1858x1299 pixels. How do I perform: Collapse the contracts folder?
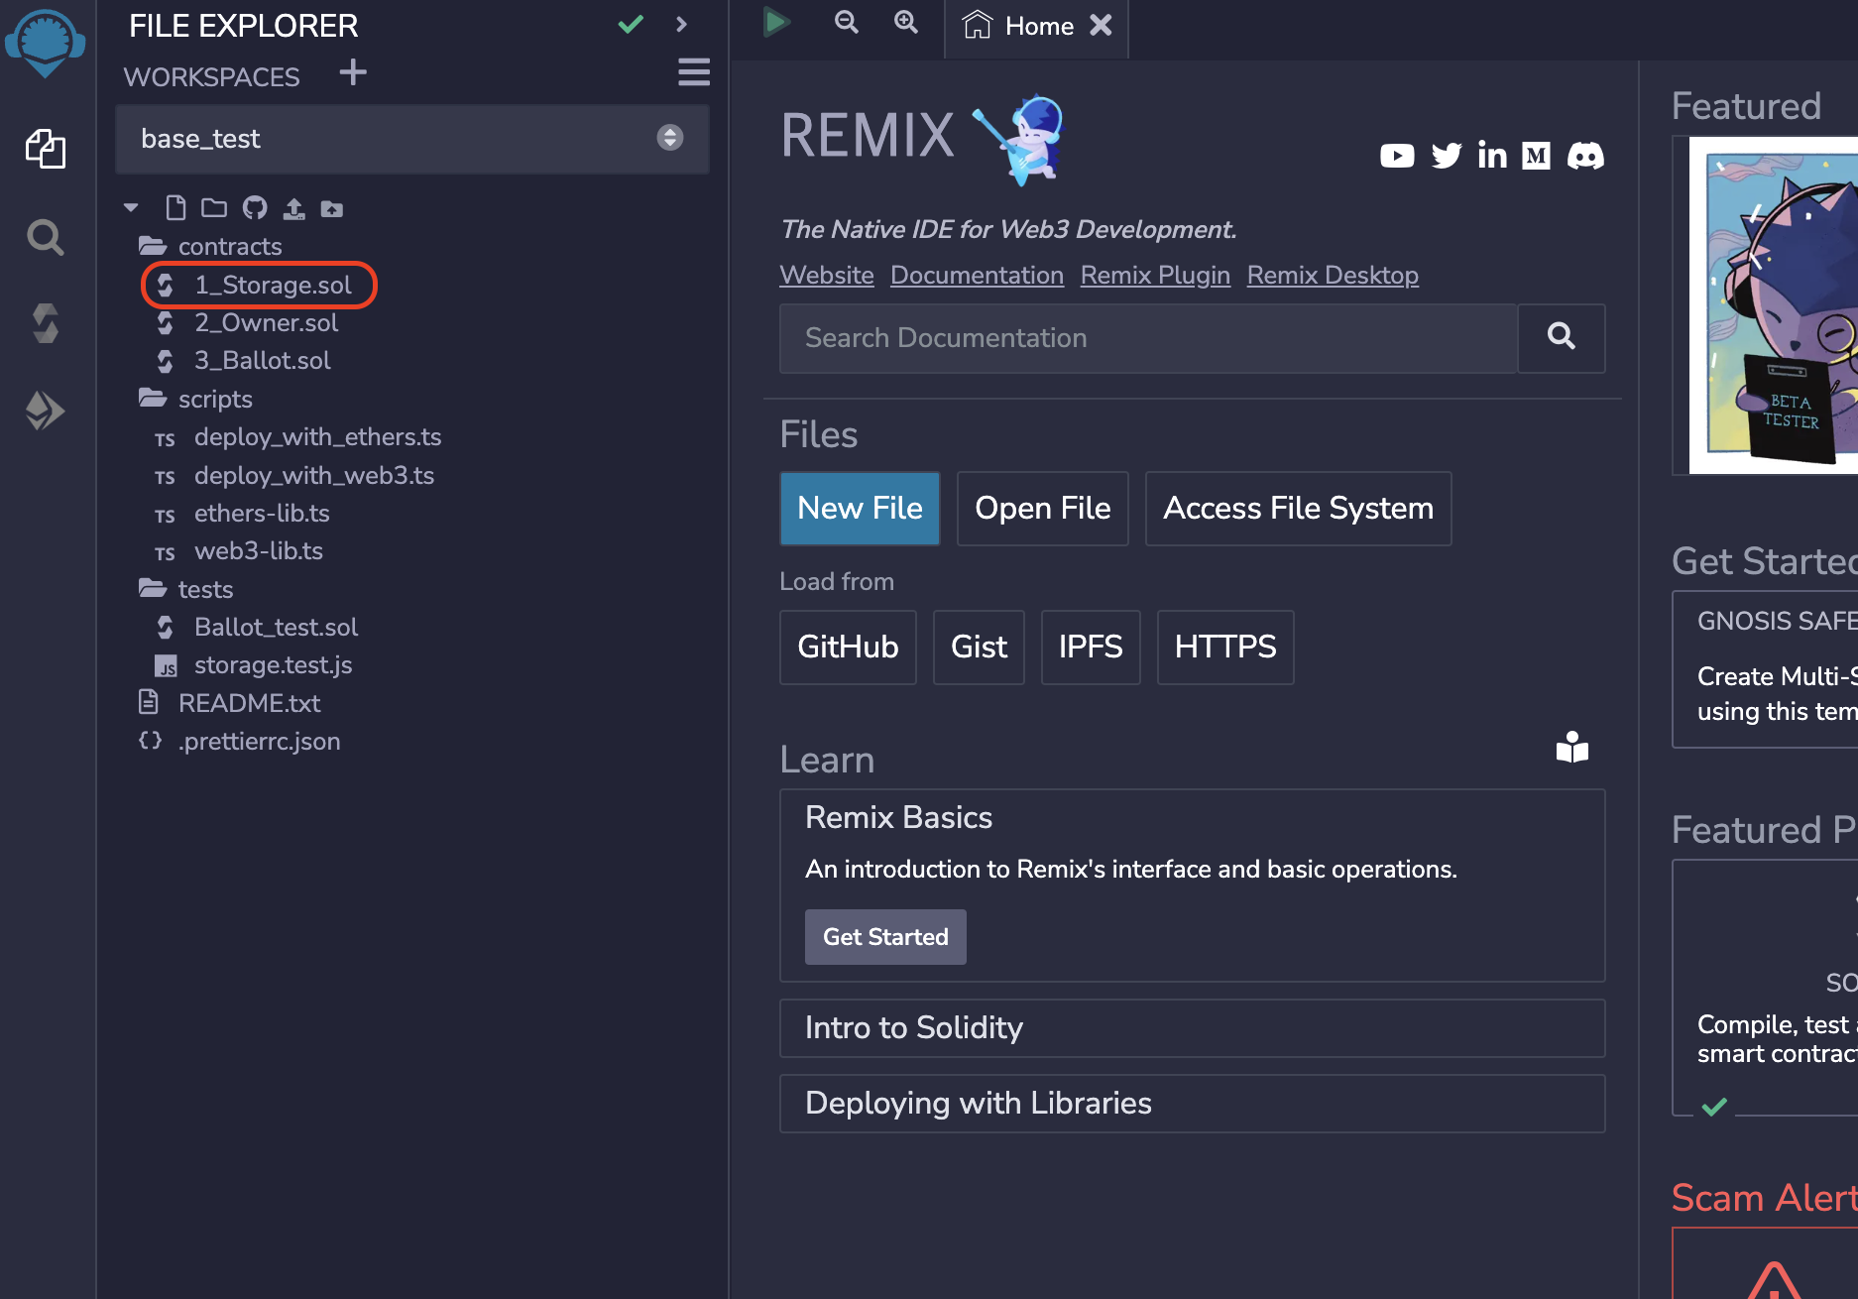click(210, 246)
